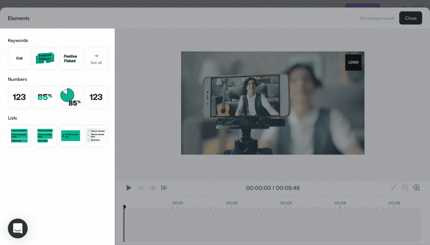Add the pie chart 85% element

point(70,97)
